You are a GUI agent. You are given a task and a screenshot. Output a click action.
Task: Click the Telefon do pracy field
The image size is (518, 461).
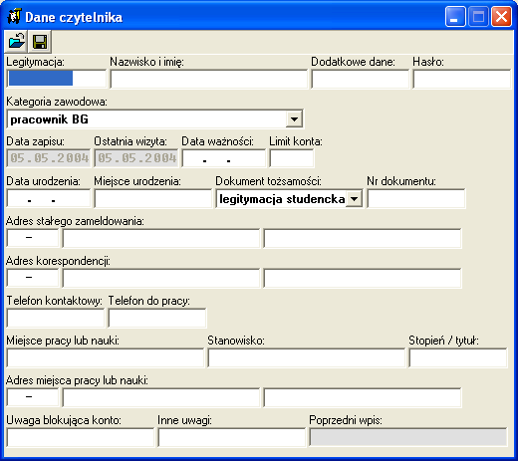[157, 318]
